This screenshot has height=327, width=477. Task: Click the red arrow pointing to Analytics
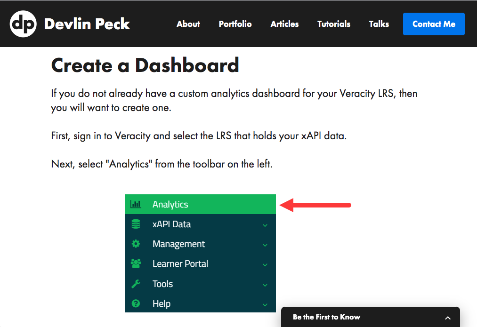pyautogui.click(x=315, y=205)
